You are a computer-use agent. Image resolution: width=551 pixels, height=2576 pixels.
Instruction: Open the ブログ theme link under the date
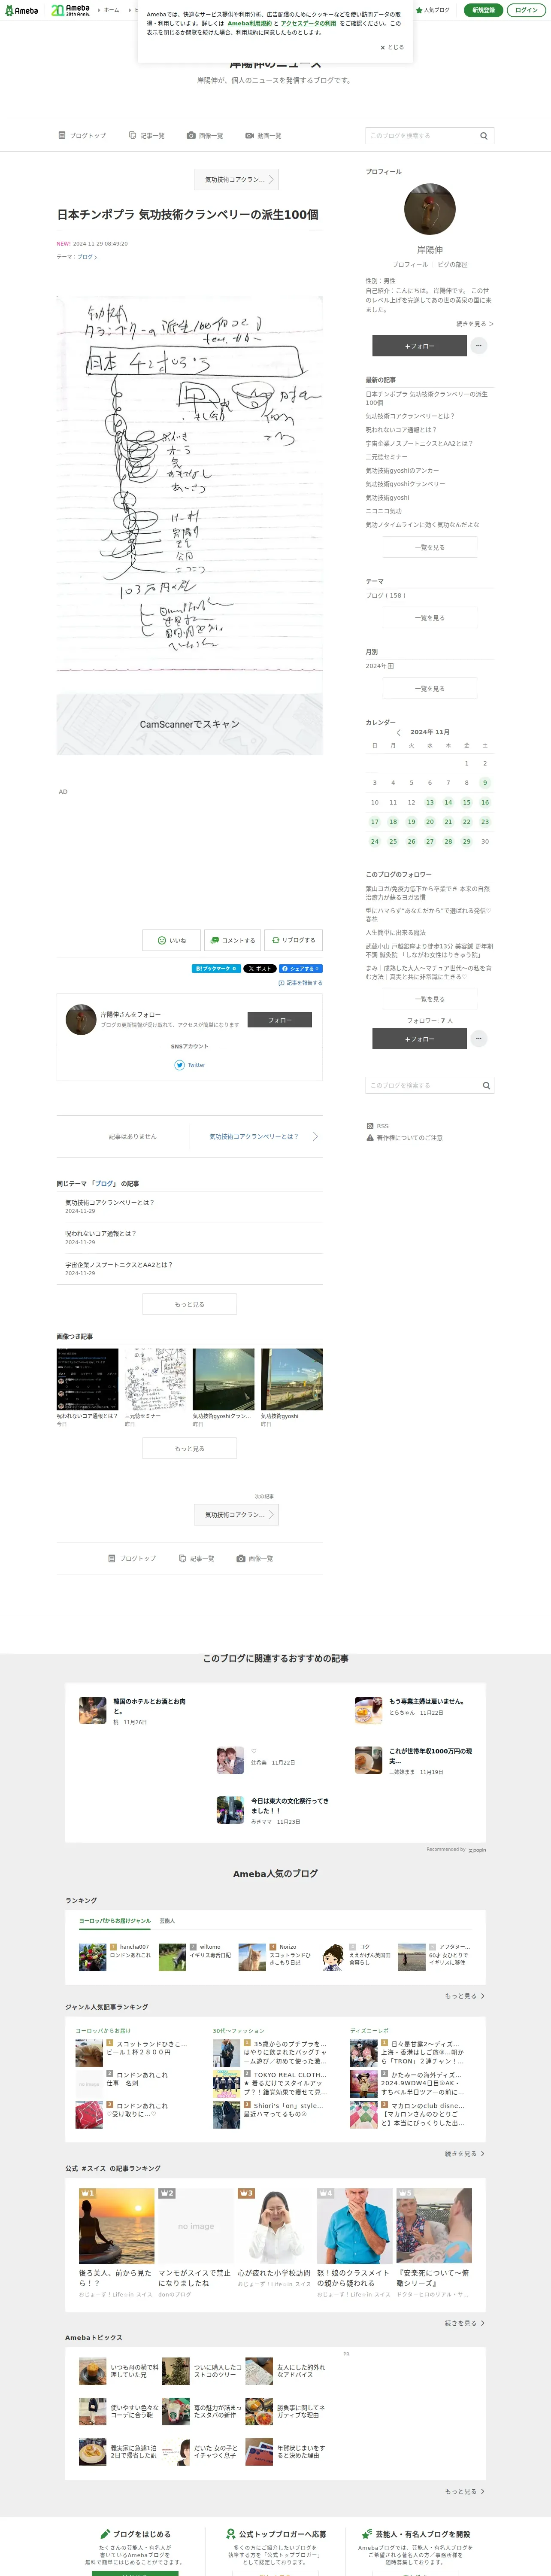pyautogui.click(x=87, y=257)
